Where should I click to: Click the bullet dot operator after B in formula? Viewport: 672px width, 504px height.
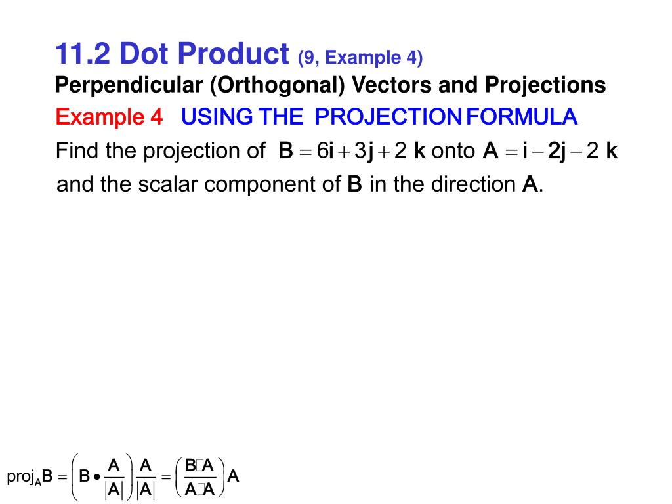point(97,476)
